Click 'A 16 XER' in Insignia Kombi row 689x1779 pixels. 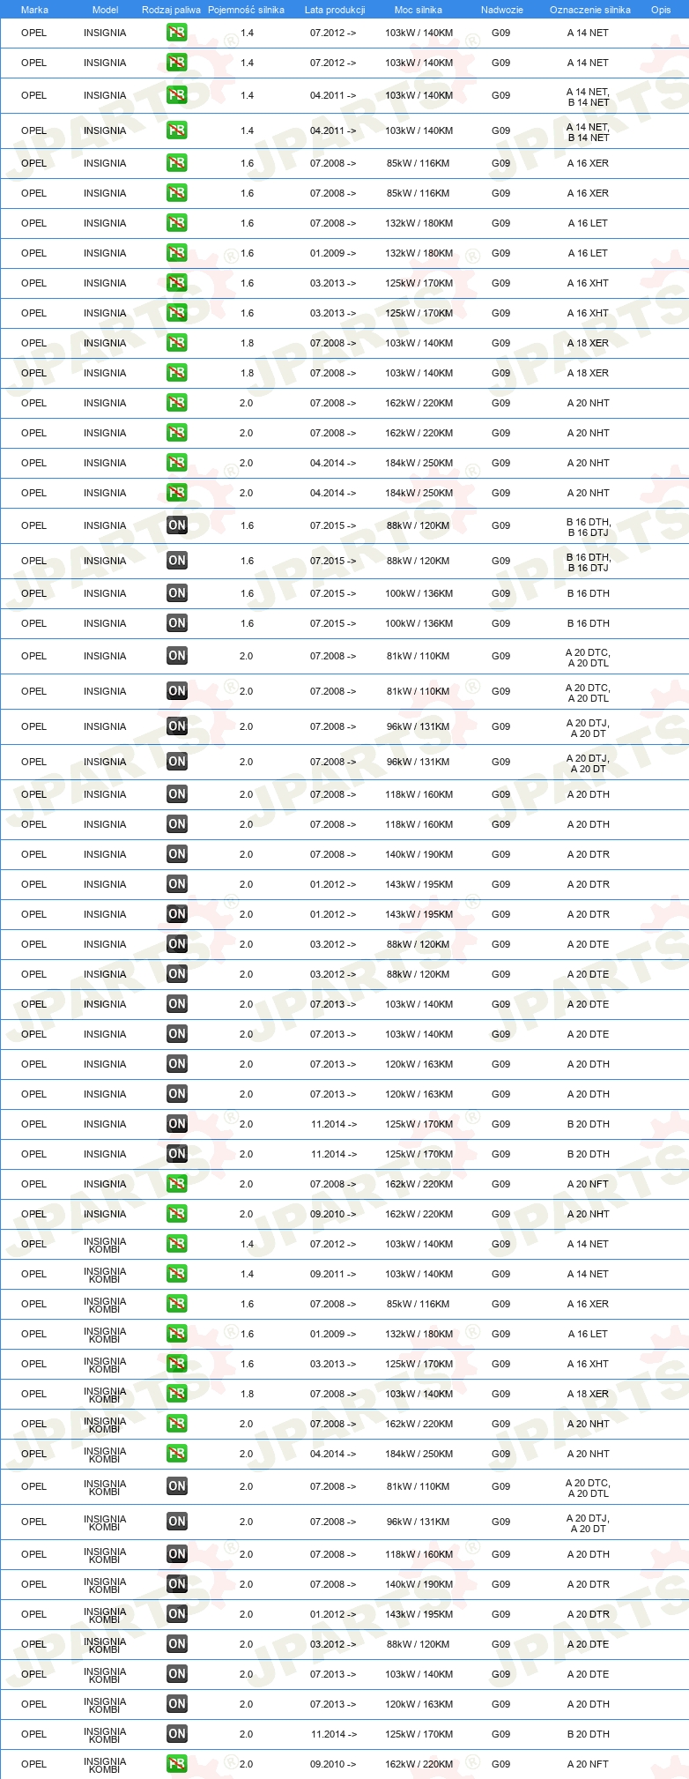click(588, 1304)
